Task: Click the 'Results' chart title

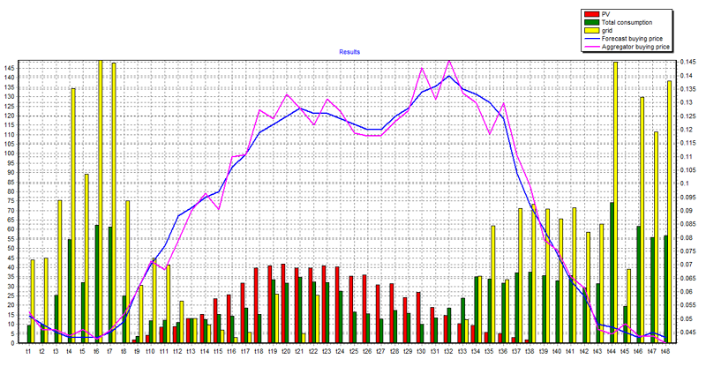Action: tap(349, 53)
